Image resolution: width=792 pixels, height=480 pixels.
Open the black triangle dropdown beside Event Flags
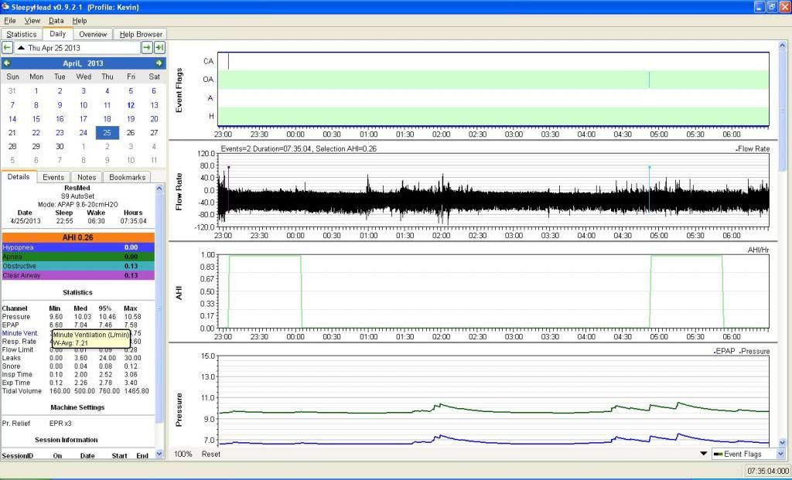click(703, 453)
